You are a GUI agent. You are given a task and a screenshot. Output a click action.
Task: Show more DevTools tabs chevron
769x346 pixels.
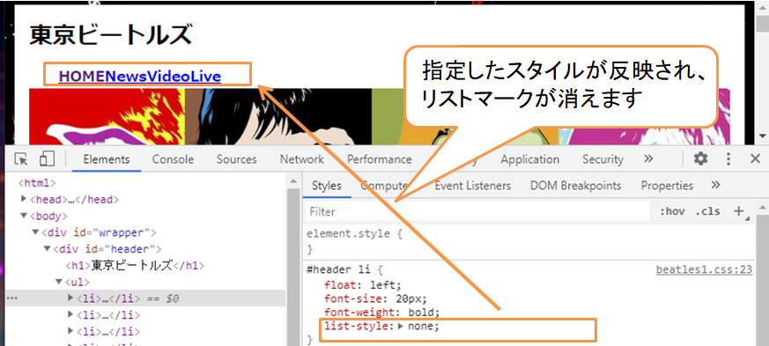(x=648, y=158)
